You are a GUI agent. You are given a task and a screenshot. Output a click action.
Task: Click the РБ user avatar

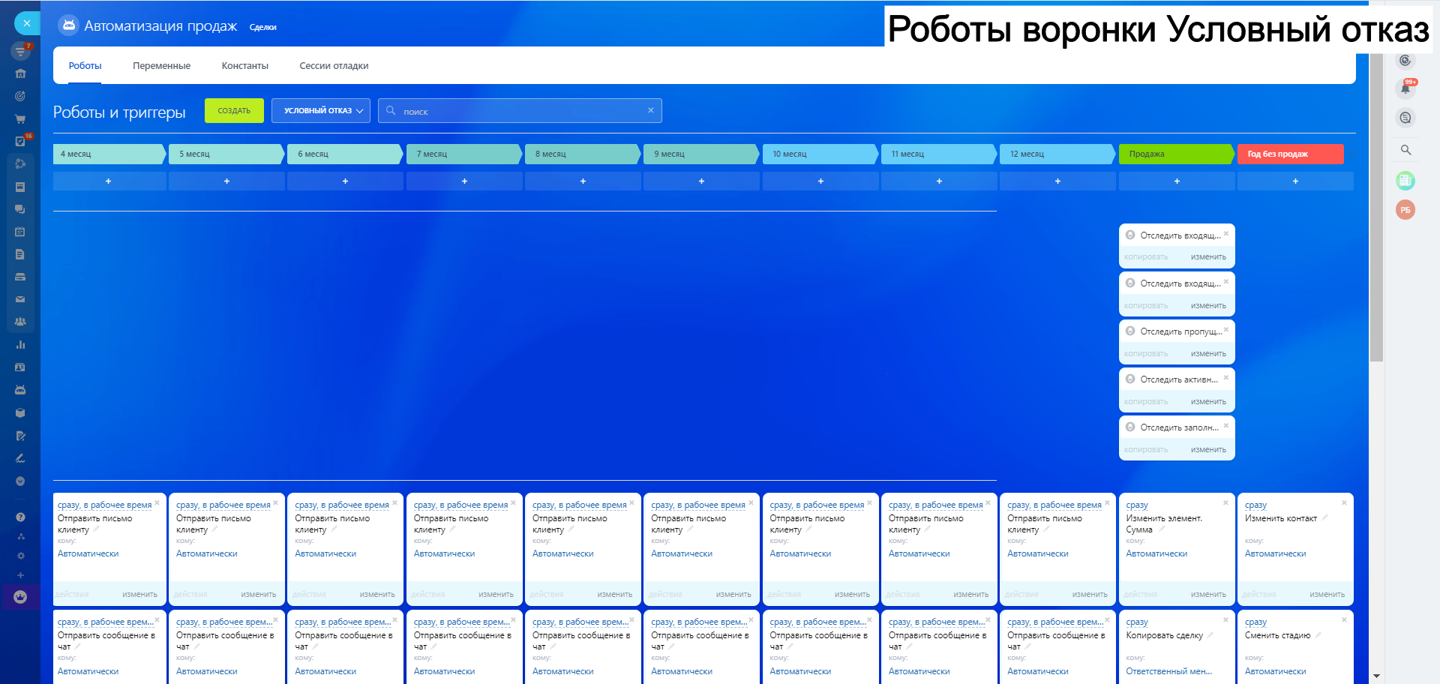coord(1405,210)
